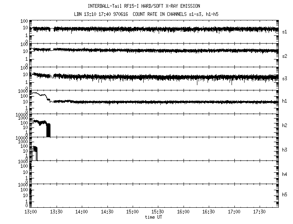Image resolution: width=293 pixels, height=224 pixels.
Task: Click the 15:00 time tick label
Action: point(132,212)
